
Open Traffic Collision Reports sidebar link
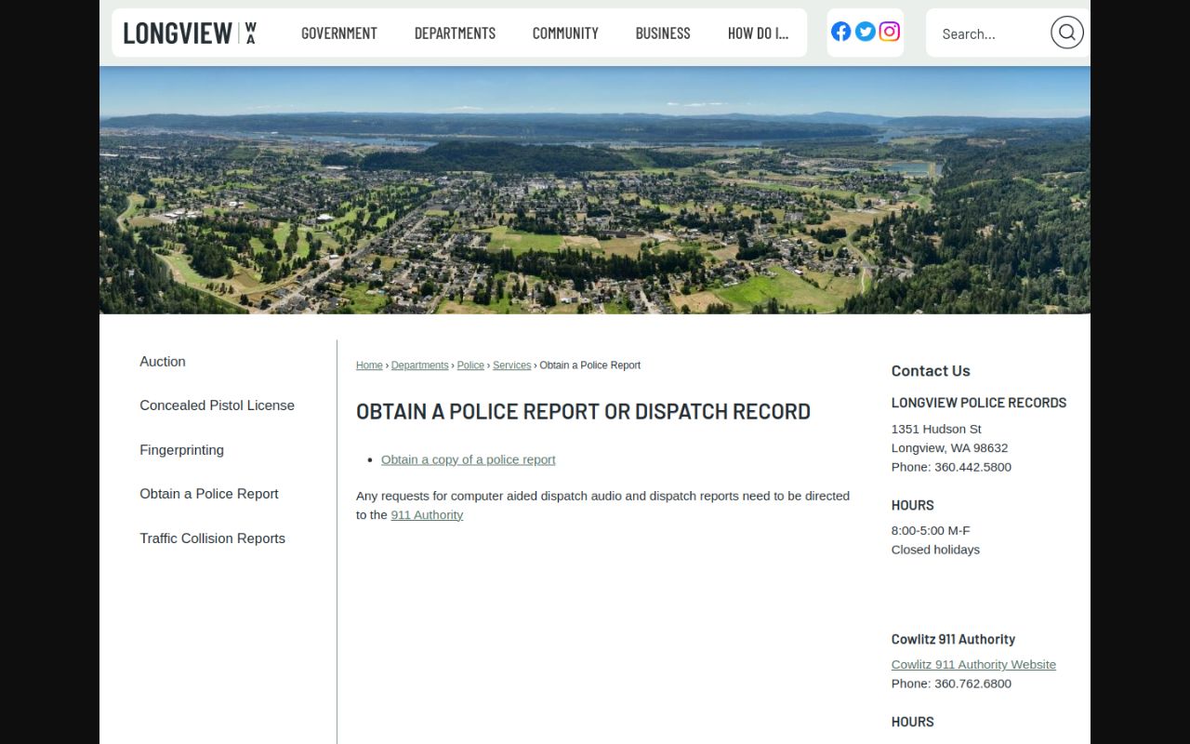pos(212,538)
